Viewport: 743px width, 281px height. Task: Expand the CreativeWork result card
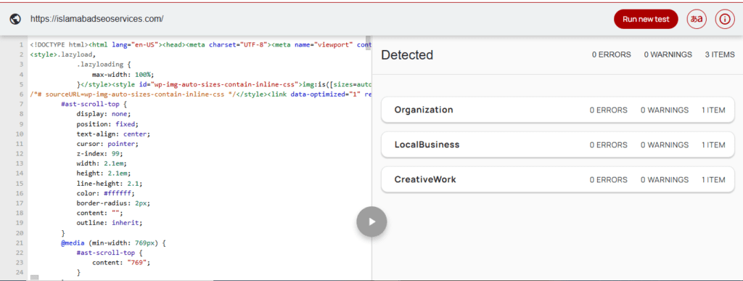[x=558, y=179]
